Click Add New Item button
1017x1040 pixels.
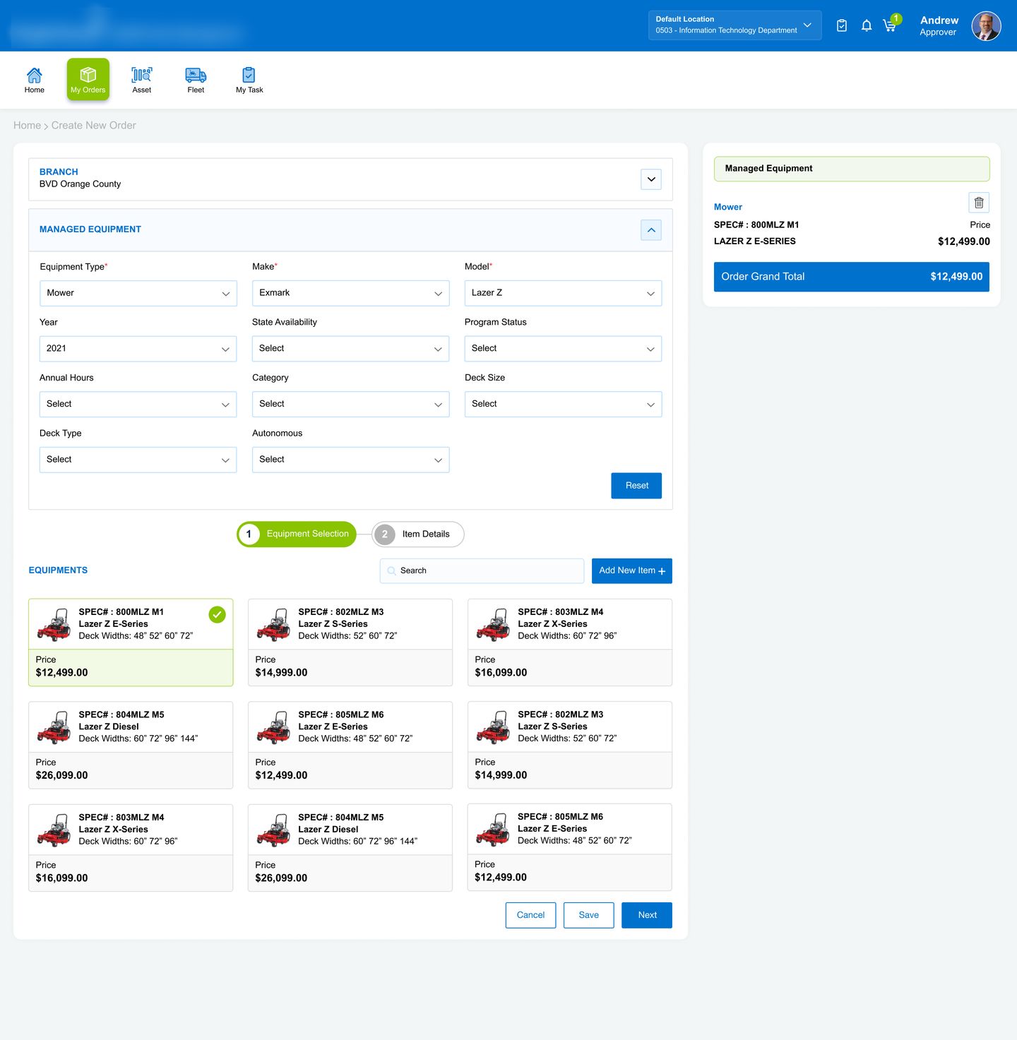(x=632, y=571)
